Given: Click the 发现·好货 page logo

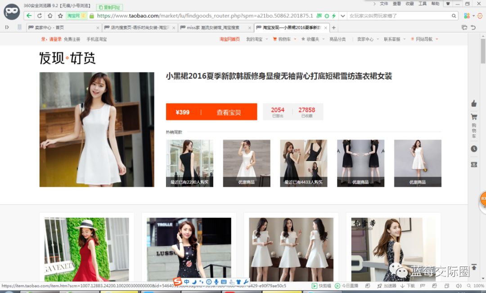Looking at the screenshot, I should point(67,58).
